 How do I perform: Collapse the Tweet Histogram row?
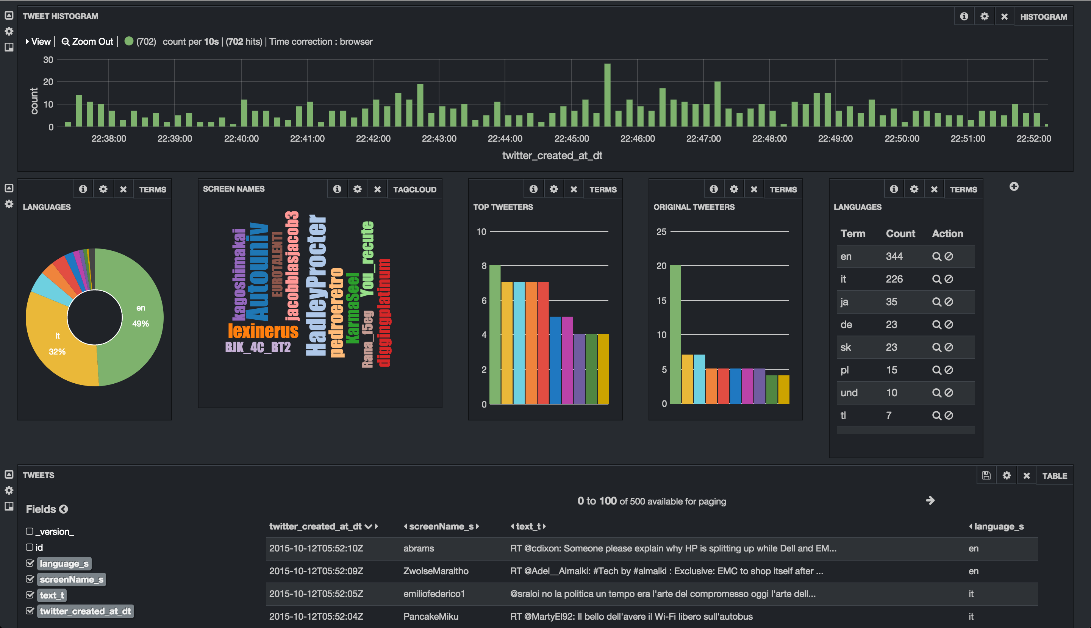pyautogui.click(x=9, y=16)
